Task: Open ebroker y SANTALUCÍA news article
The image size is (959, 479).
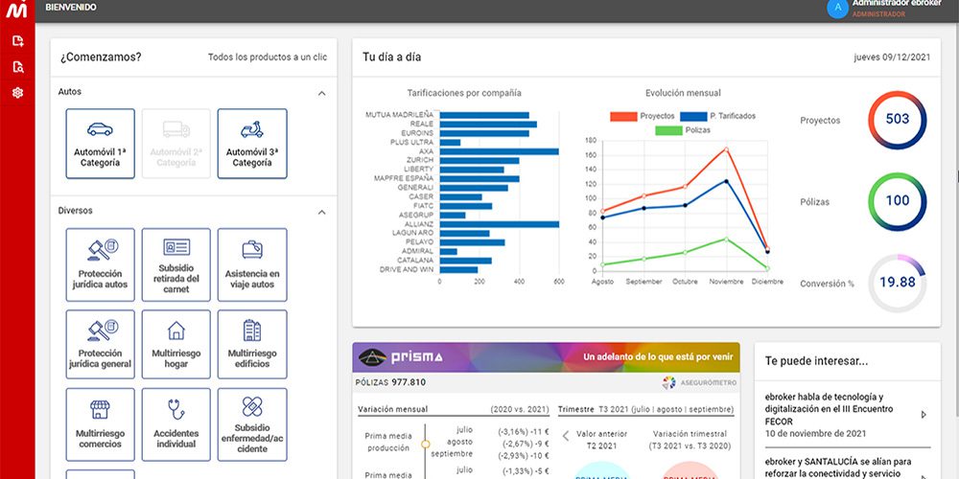Action: point(838,468)
